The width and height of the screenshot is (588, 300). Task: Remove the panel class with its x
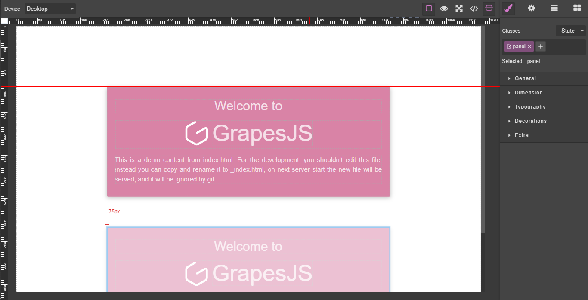pyautogui.click(x=529, y=47)
